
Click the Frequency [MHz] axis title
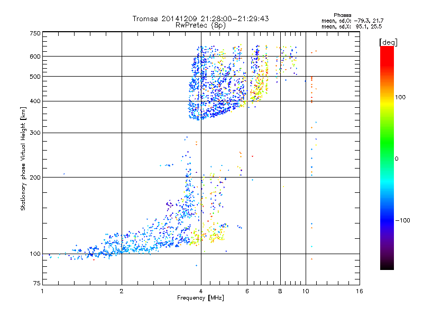point(200,298)
